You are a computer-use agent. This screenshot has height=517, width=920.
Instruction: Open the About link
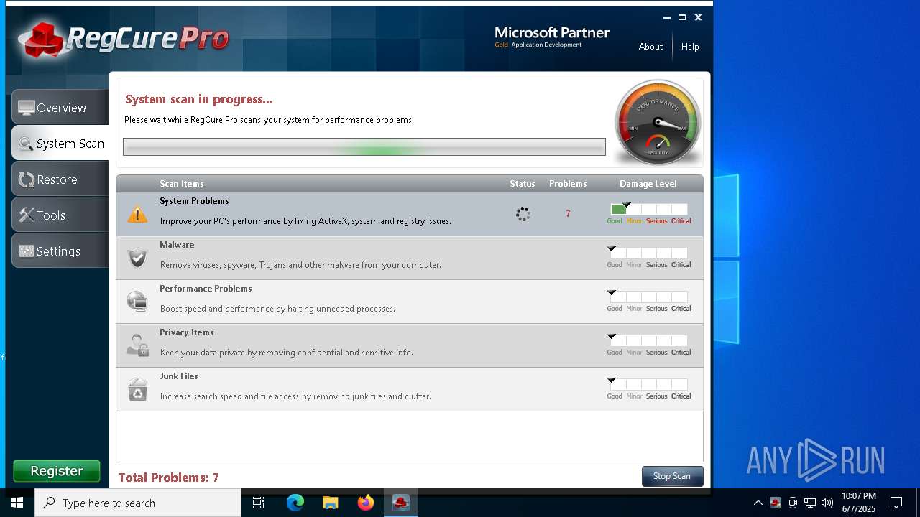coord(650,47)
